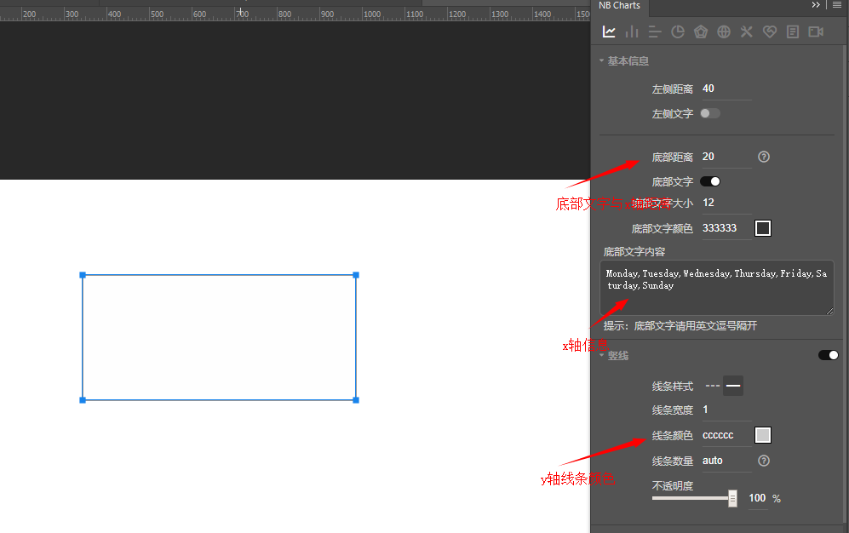849x533 pixels.
Task: Open the 线条颜色 color swatch
Action: click(763, 435)
